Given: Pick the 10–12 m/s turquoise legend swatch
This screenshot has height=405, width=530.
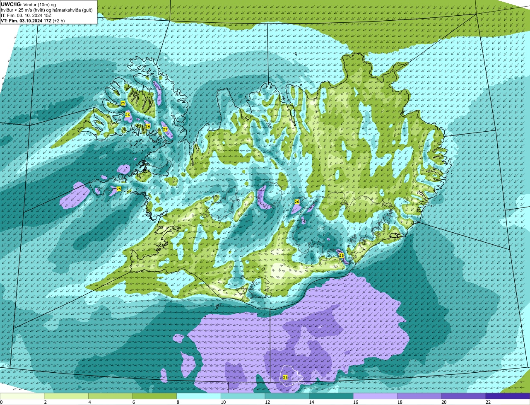Looking at the screenshot, I should pos(243,396).
